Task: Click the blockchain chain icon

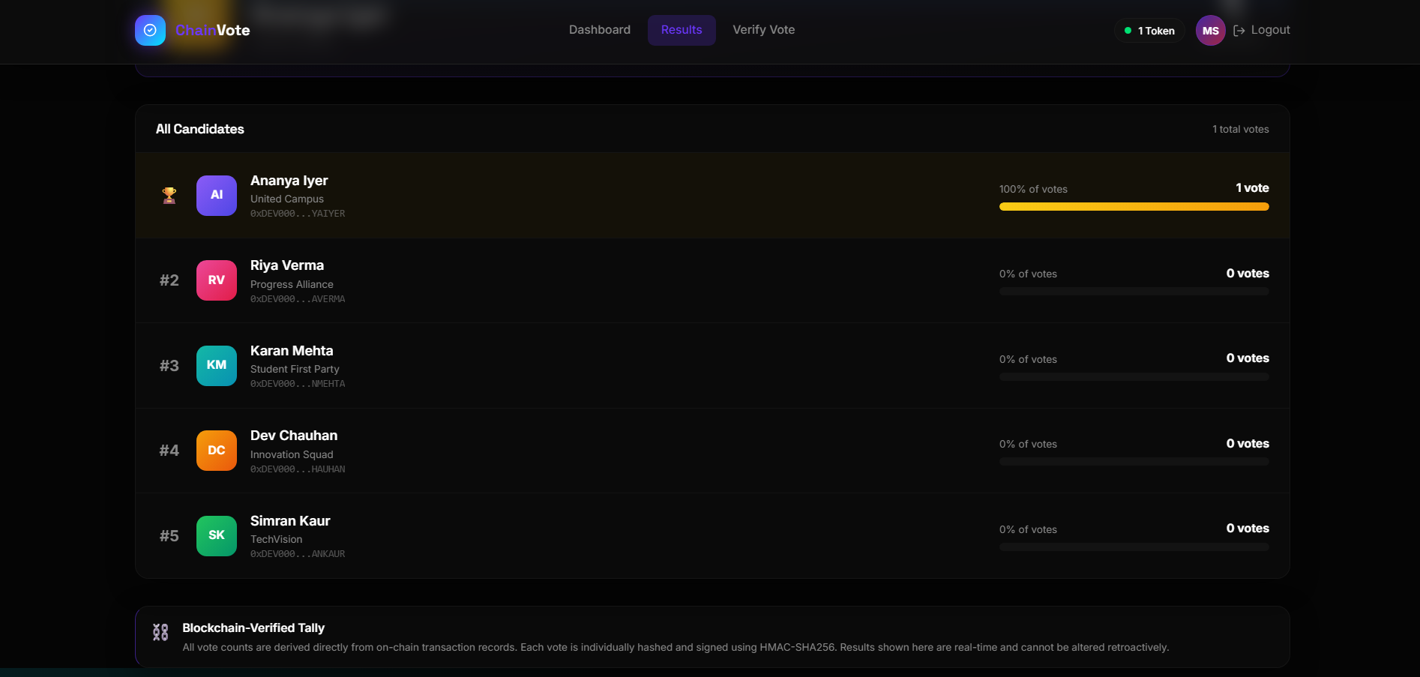Action: coord(160,632)
